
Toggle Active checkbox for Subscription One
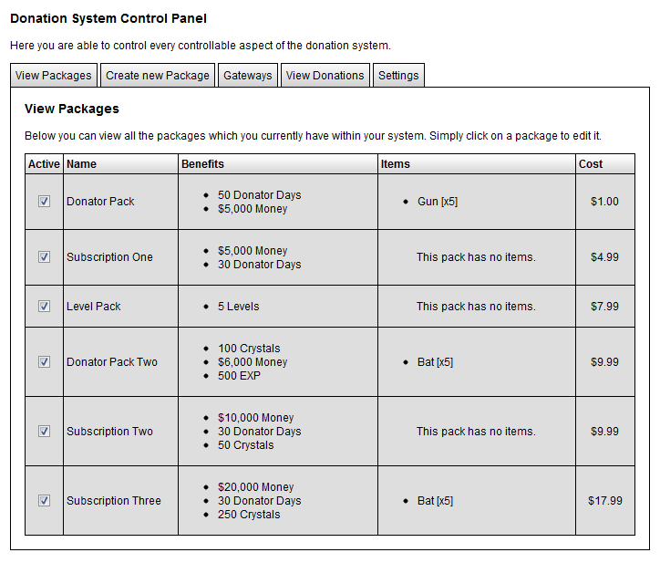click(x=44, y=257)
